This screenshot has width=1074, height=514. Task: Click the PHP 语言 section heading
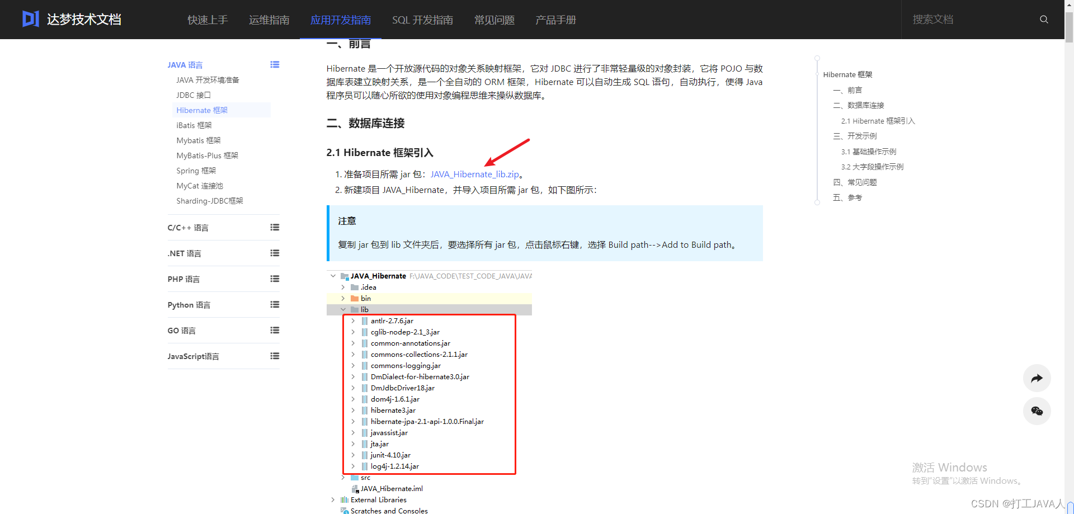tap(183, 279)
